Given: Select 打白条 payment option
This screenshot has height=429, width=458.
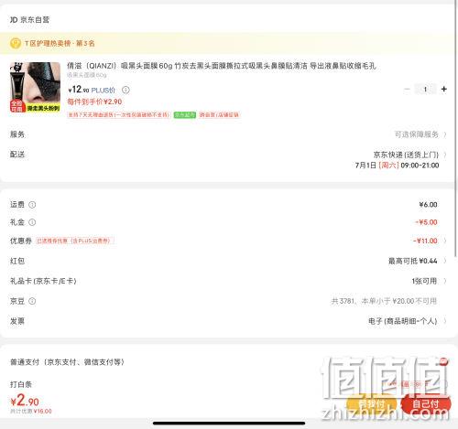Looking at the screenshot, I should [21, 384].
